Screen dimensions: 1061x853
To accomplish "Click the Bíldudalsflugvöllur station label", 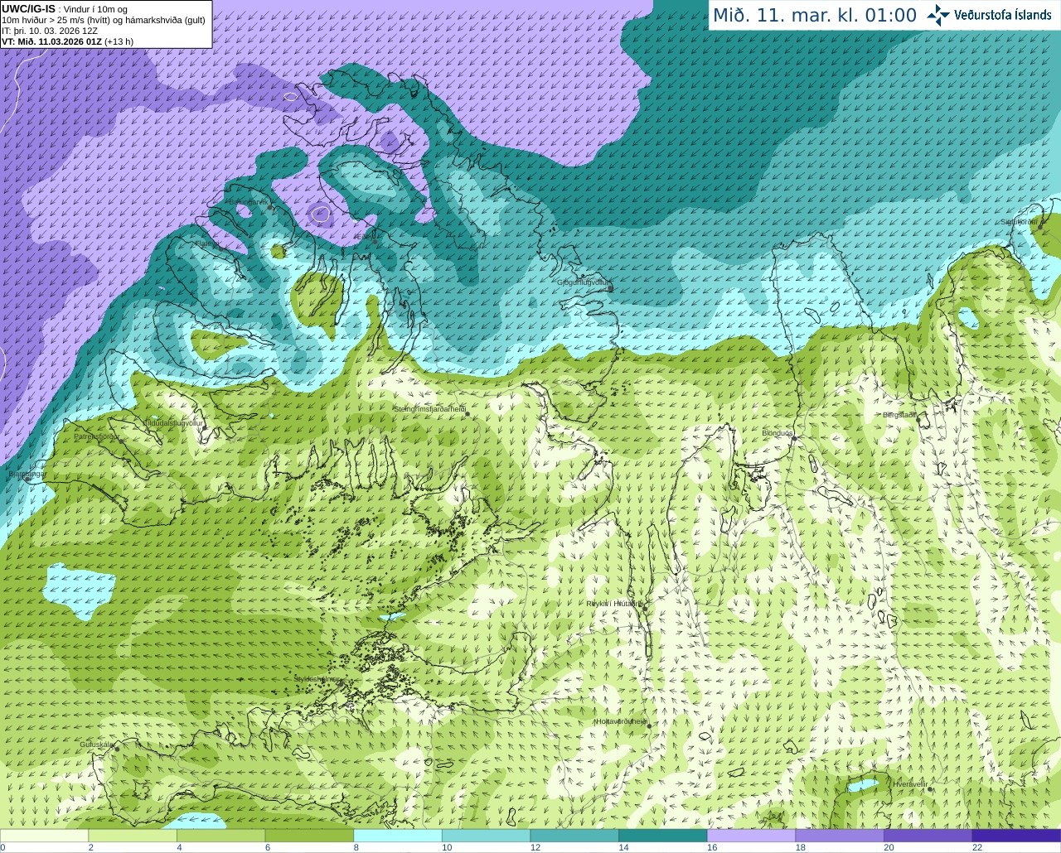I will pos(172,422).
